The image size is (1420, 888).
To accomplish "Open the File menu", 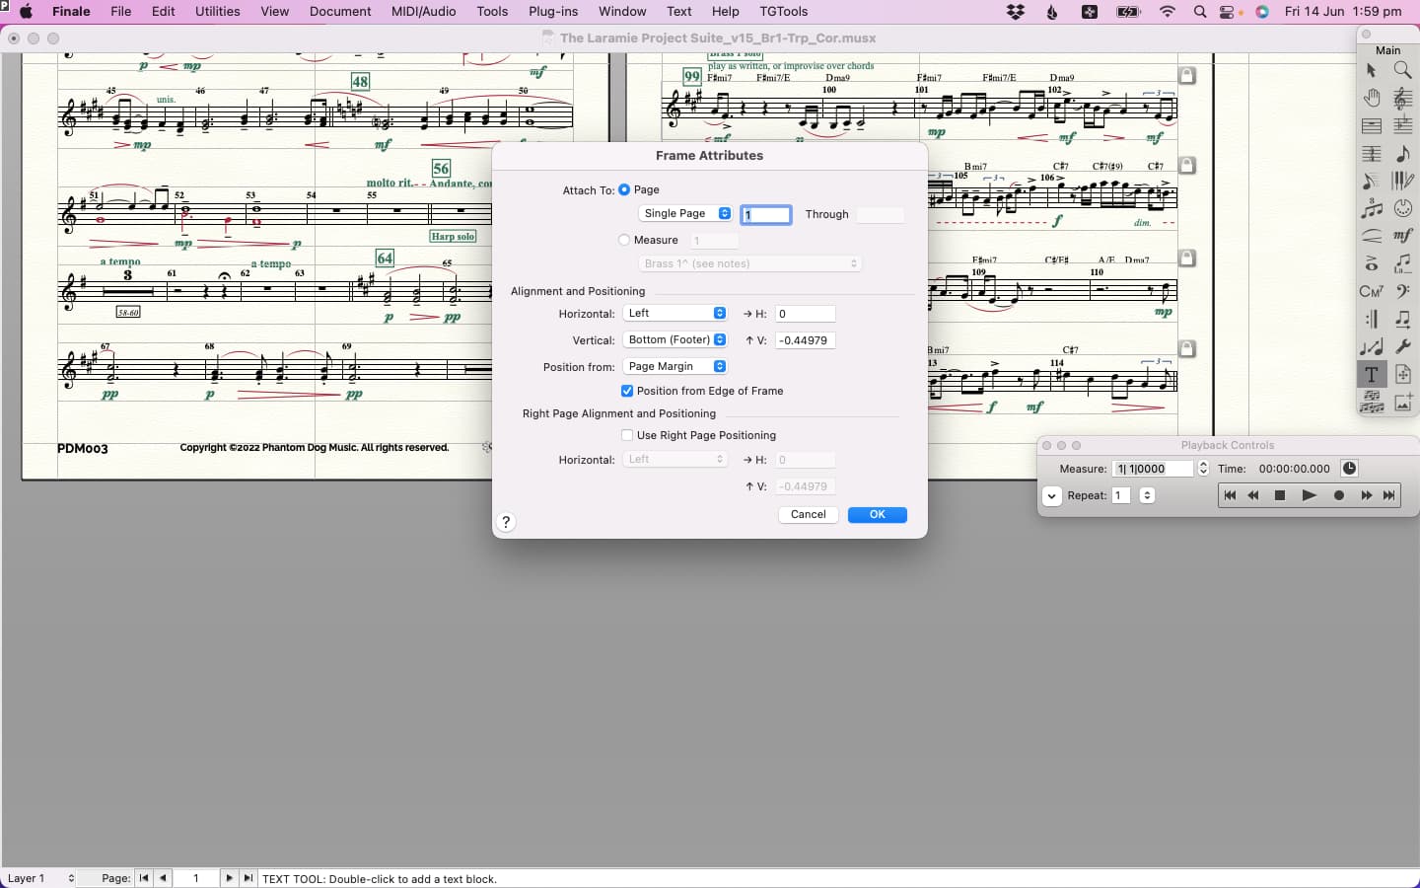I will click(x=121, y=12).
